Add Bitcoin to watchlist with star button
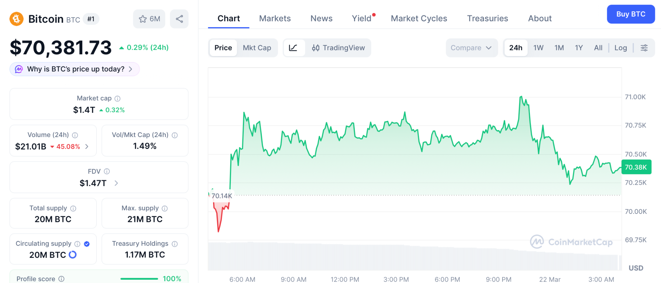 (149, 19)
